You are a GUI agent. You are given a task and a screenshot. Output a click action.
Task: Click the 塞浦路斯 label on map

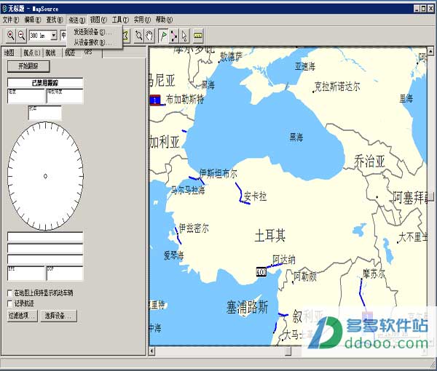[247, 307]
